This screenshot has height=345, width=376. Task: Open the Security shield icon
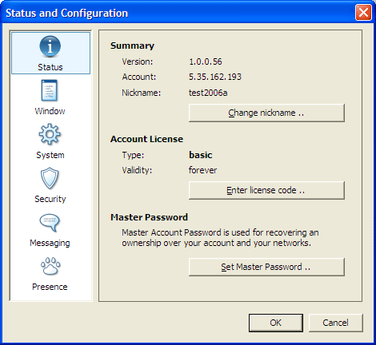(50, 178)
